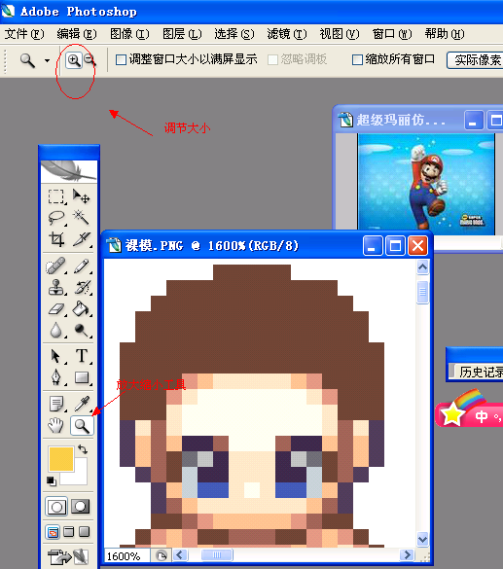The height and width of the screenshot is (569, 503).
Task: Open status bar info arrow in 裸模.PNG
Action: pyautogui.click(x=162, y=555)
